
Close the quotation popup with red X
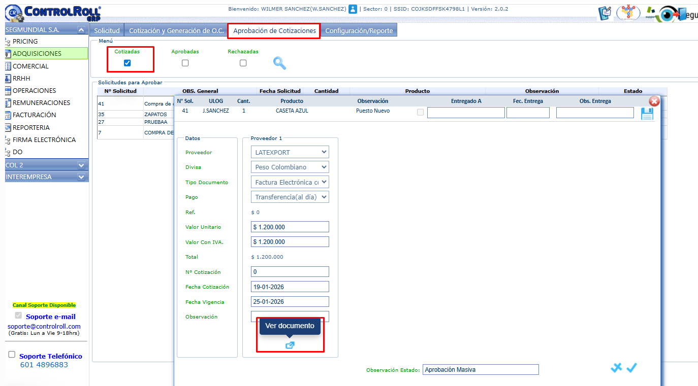pos(654,101)
